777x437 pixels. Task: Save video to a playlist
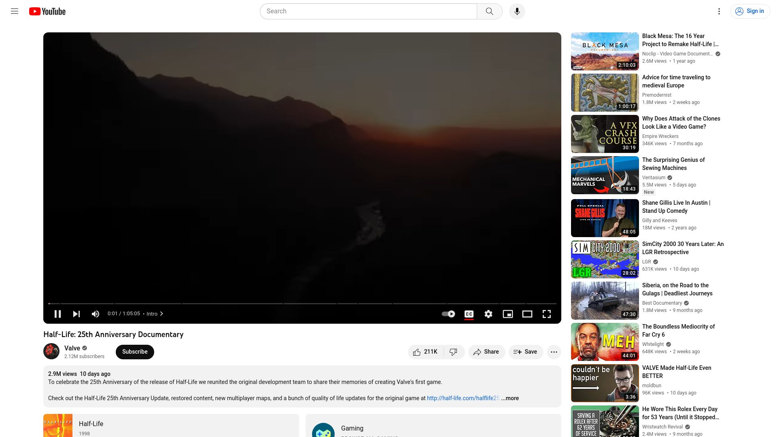(x=526, y=352)
